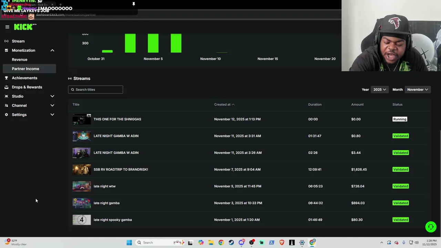
Task: Launch Steam from the taskbar
Action: pos(231,242)
